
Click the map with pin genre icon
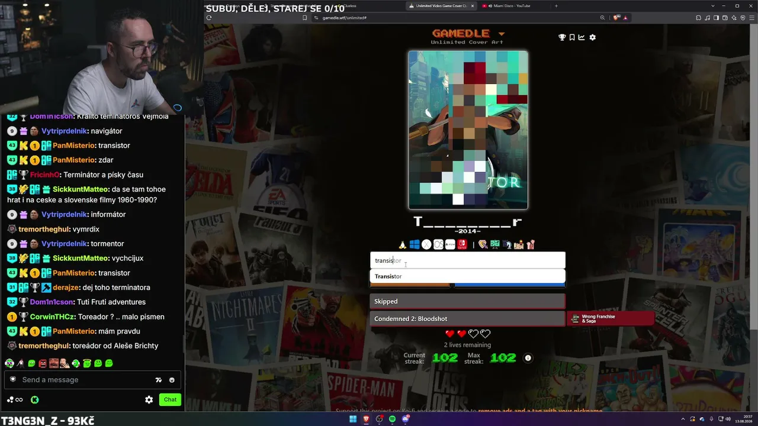[x=519, y=244]
